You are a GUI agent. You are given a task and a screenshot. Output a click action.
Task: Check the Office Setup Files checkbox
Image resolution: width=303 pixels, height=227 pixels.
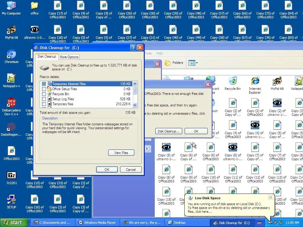pos(44,89)
